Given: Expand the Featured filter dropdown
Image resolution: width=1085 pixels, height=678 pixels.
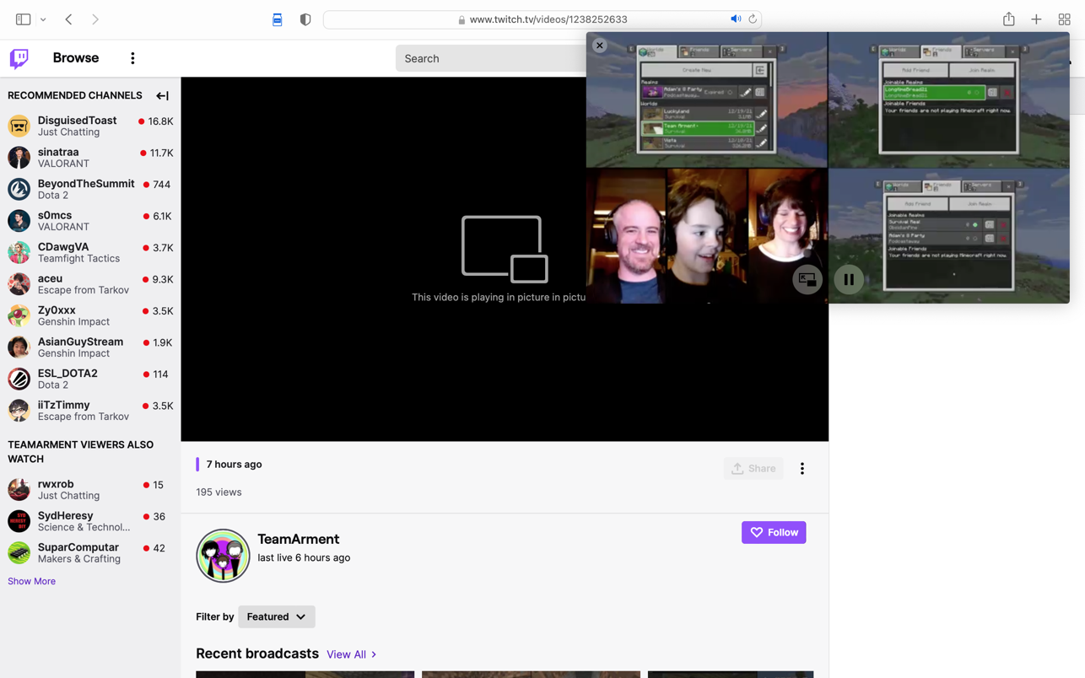Looking at the screenshot, I should tap(276, 616).
